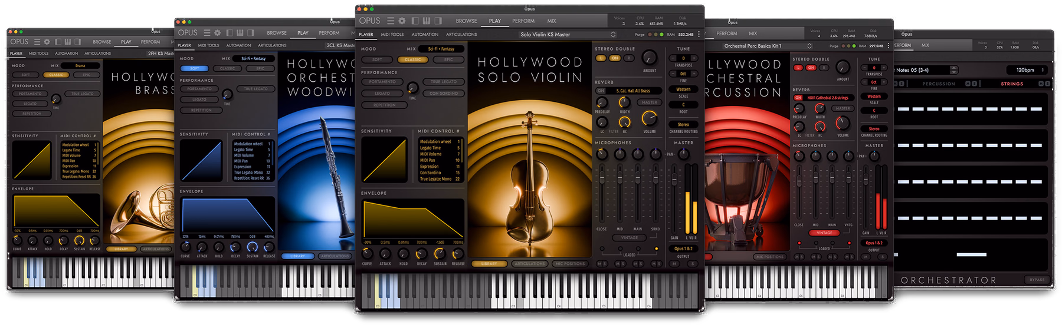Viewport: 1062px width, 325px height.
Task: Switch to the Mix tab in Solo Violin
Action: point(552,21)
